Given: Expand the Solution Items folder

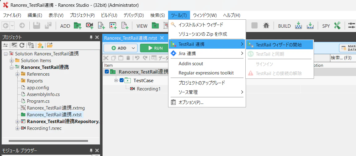Looking at the screenshot, I should point(11,61).
